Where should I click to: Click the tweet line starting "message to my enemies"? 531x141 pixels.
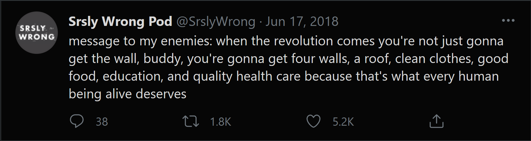point(286,41)
